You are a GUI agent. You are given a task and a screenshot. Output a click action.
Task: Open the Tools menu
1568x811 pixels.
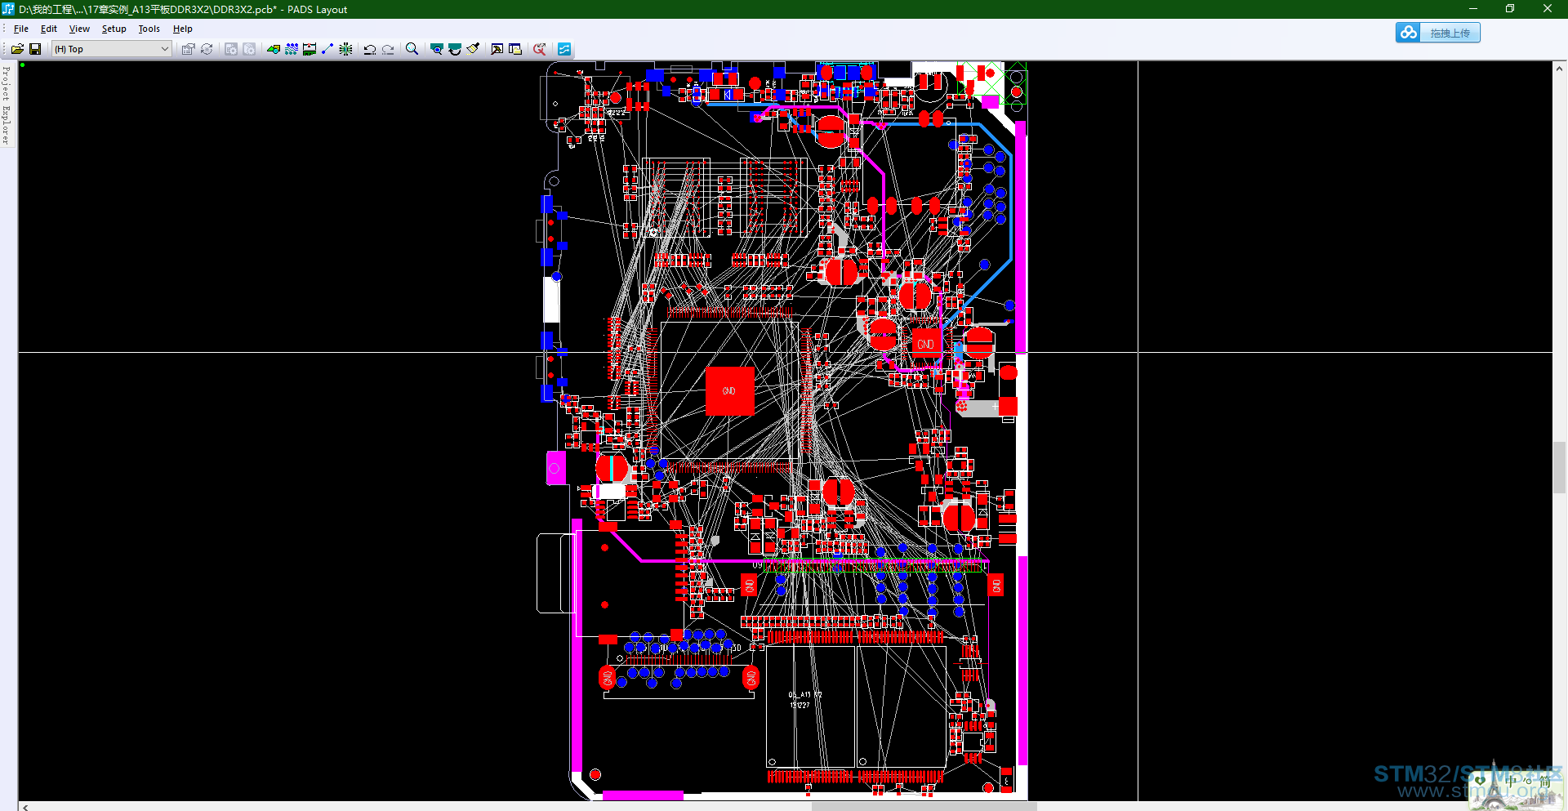click(149, 29)
